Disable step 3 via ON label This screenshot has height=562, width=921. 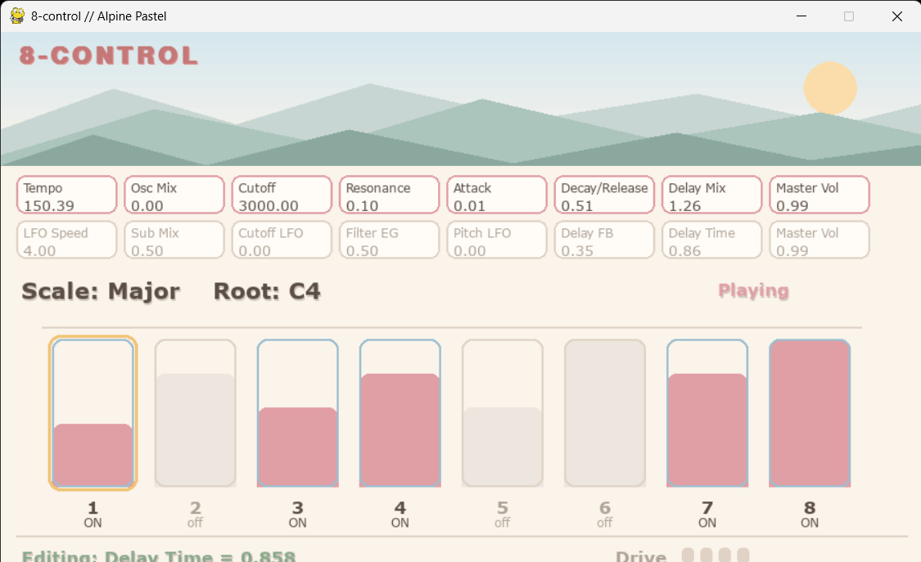click(x=298, y=523)
